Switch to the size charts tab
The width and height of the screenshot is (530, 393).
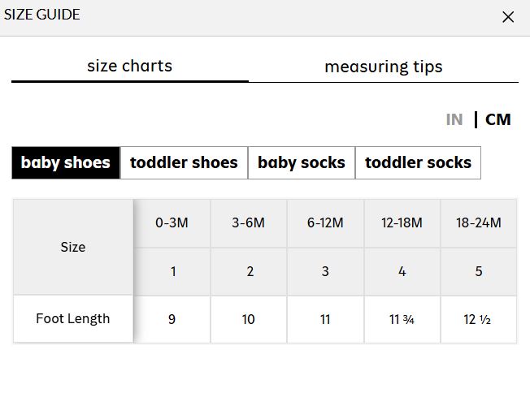click(x=130, y=67)
